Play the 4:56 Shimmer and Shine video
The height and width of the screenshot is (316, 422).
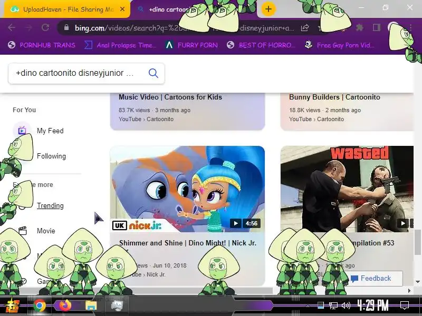236,223
